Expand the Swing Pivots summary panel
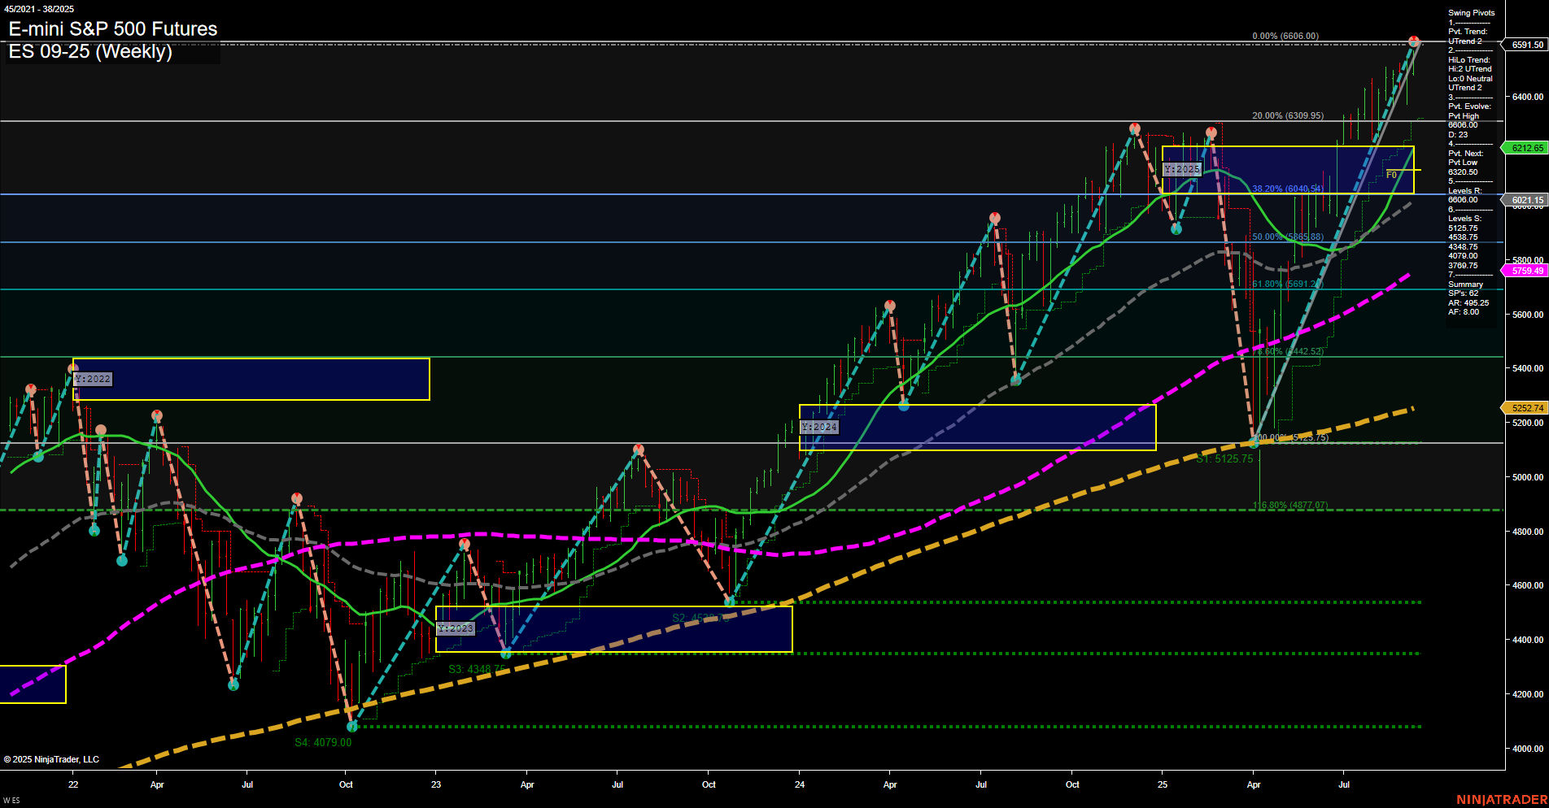 click(1470, 13)
